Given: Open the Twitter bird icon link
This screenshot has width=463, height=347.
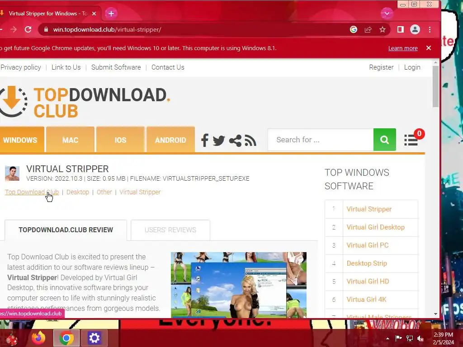Looking at the screenshot, I should click(x=219, y=141).
